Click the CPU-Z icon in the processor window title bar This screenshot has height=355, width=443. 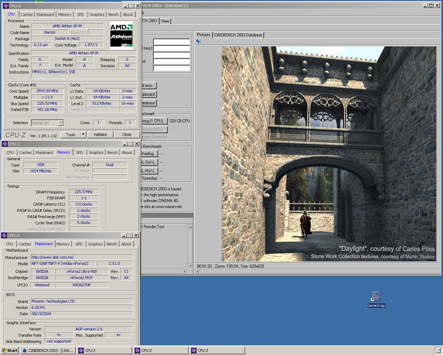pyautogui.click(x=6, y=6)
